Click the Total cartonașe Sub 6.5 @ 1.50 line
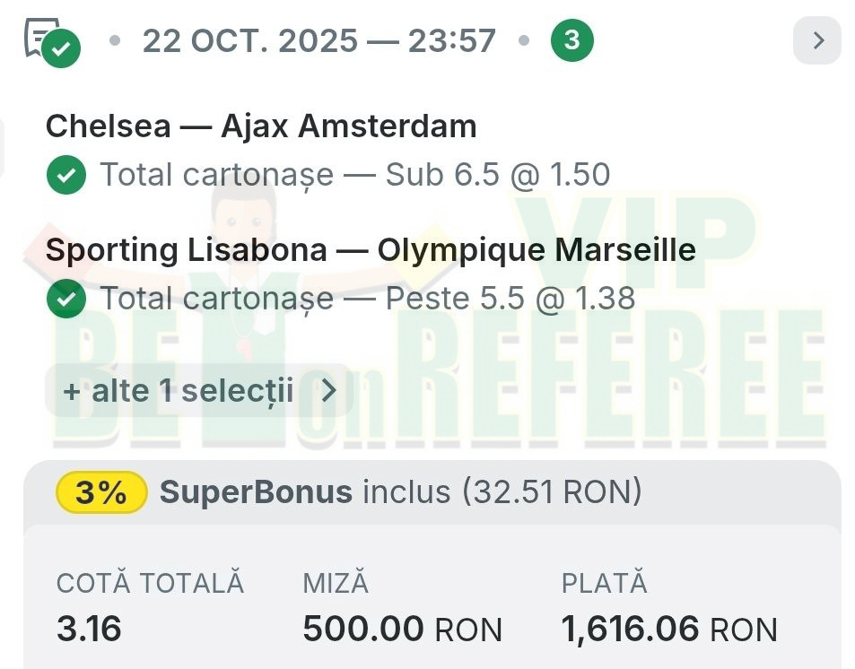 [x=354, y=175]
